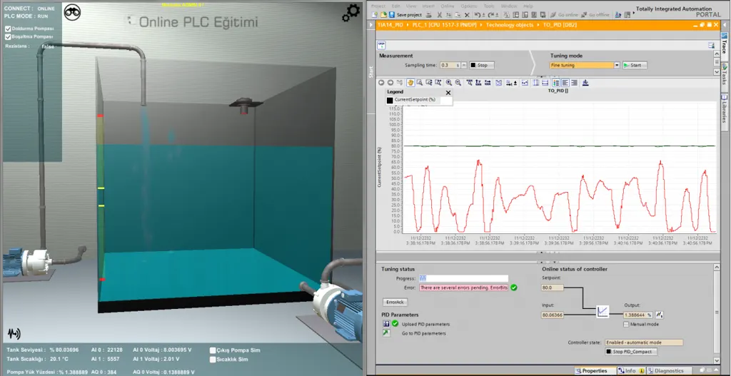The width and height of the screenshot is (731, 376).
Task: Click the Go online toolbar button
Action: tap(565, 15)
